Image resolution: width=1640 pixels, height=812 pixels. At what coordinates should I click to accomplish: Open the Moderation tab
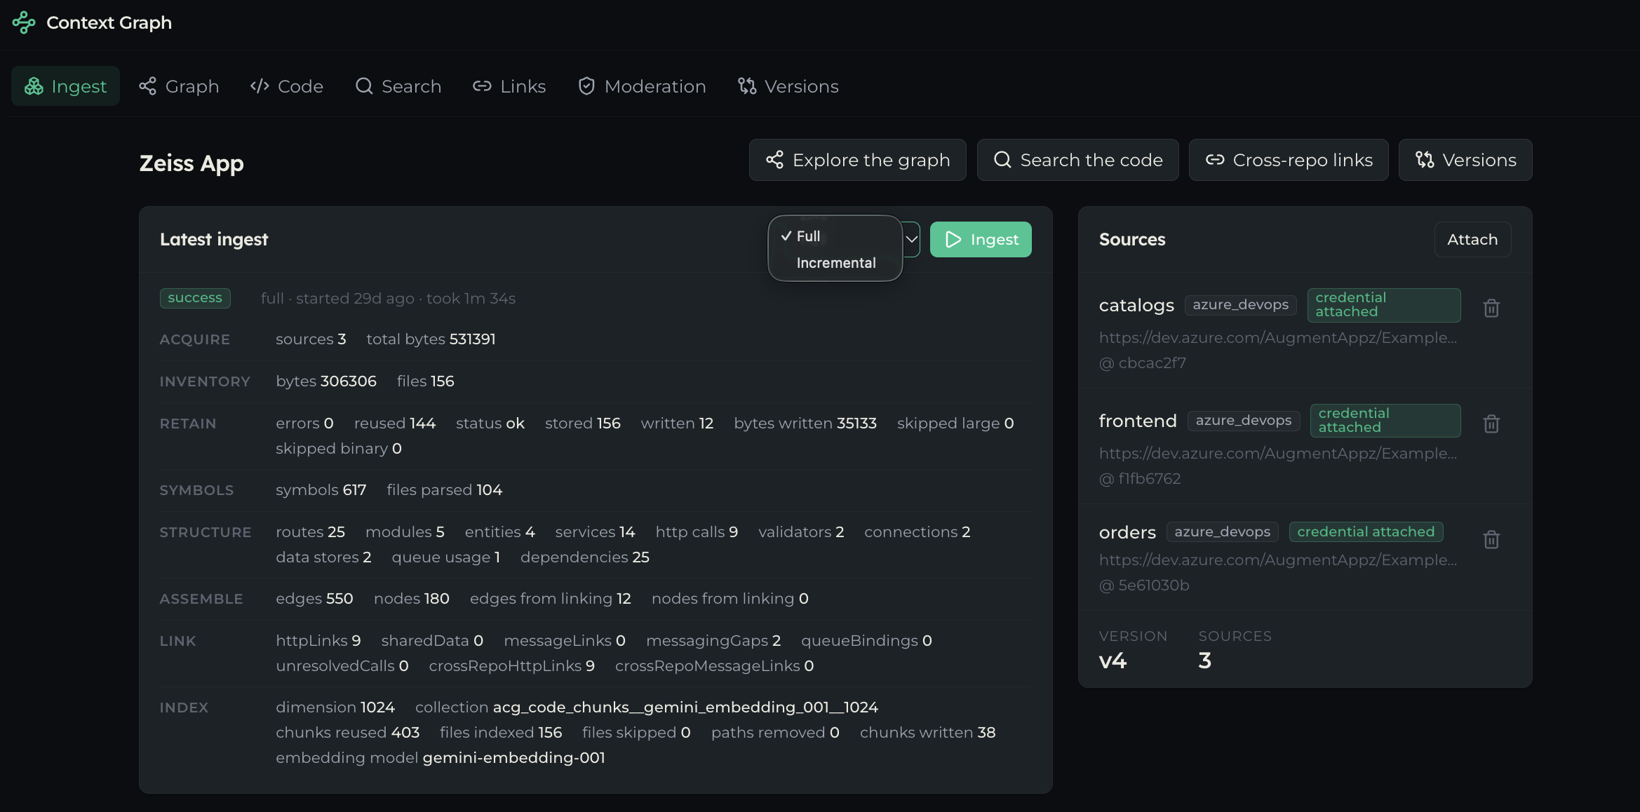pyautogui.click(x=642, y=86)
